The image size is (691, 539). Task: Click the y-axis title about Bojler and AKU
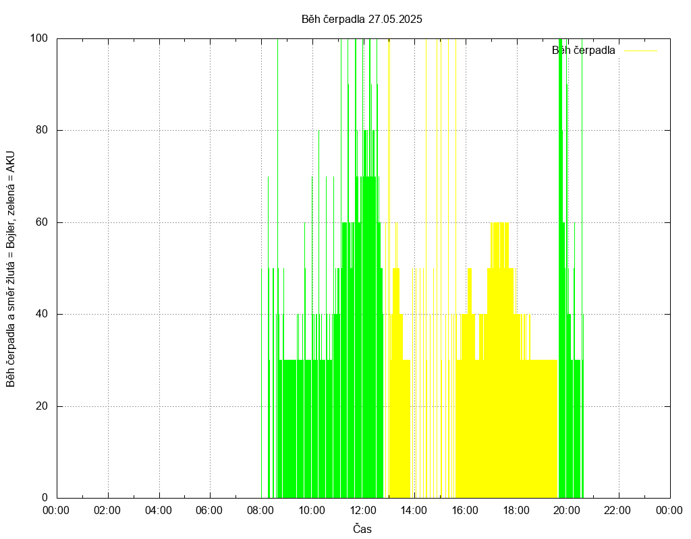point(11,269)
